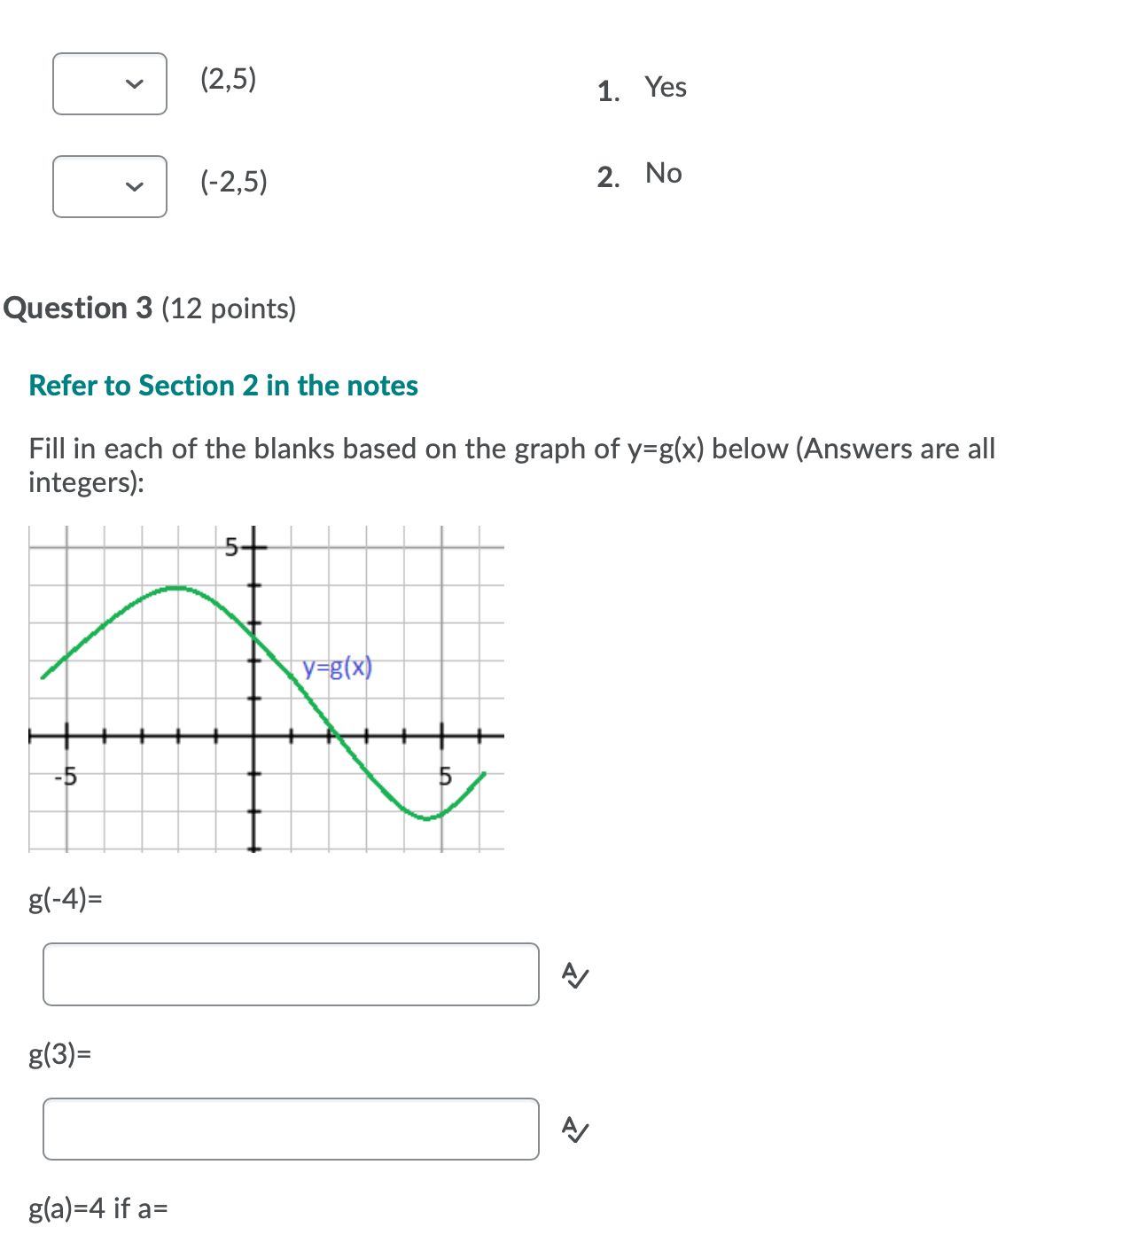Click the g(a)=4 if a= prompt text
This screenshot has height=1243, width=1138.
point(97,1208)
